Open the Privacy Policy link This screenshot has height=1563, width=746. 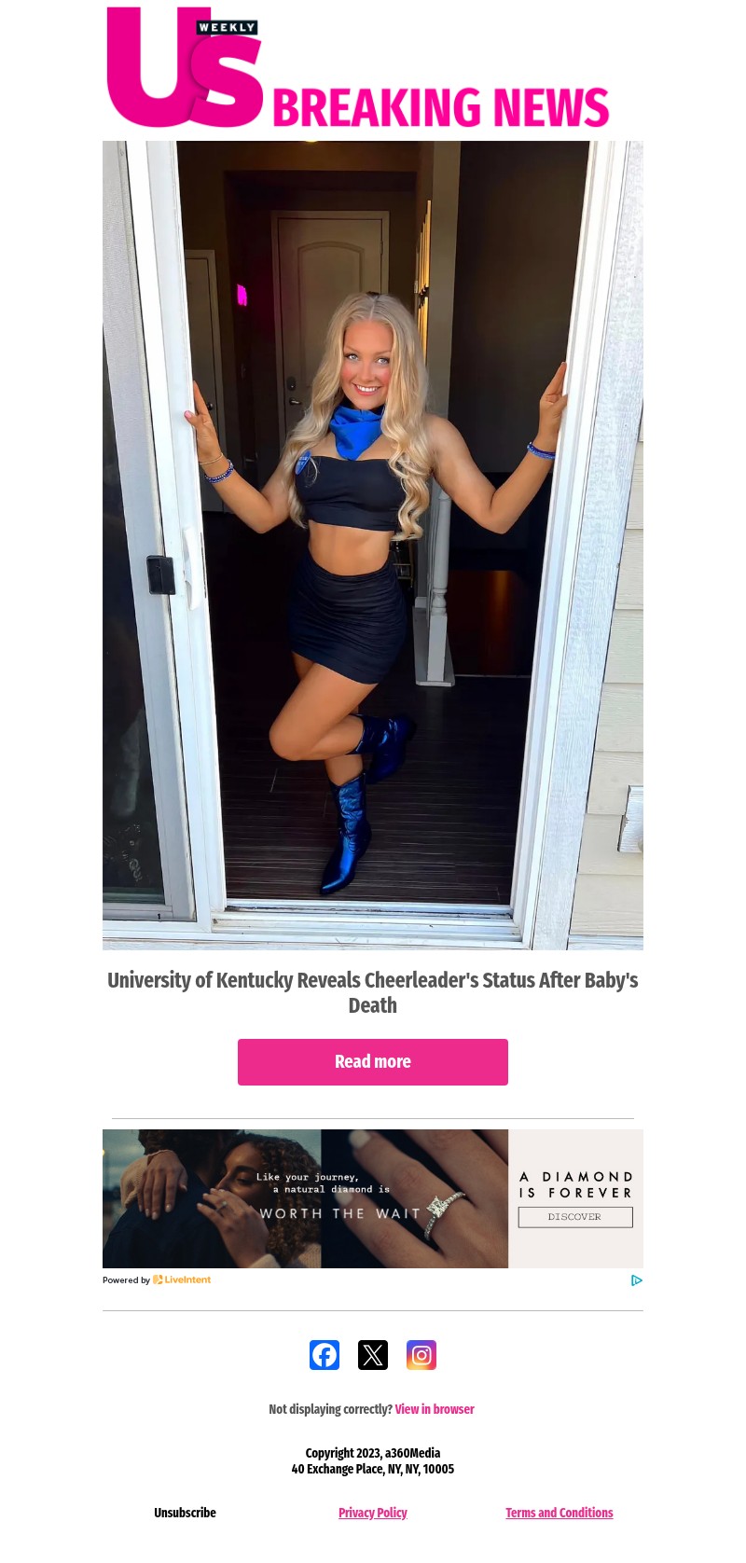coord(373,1513)
